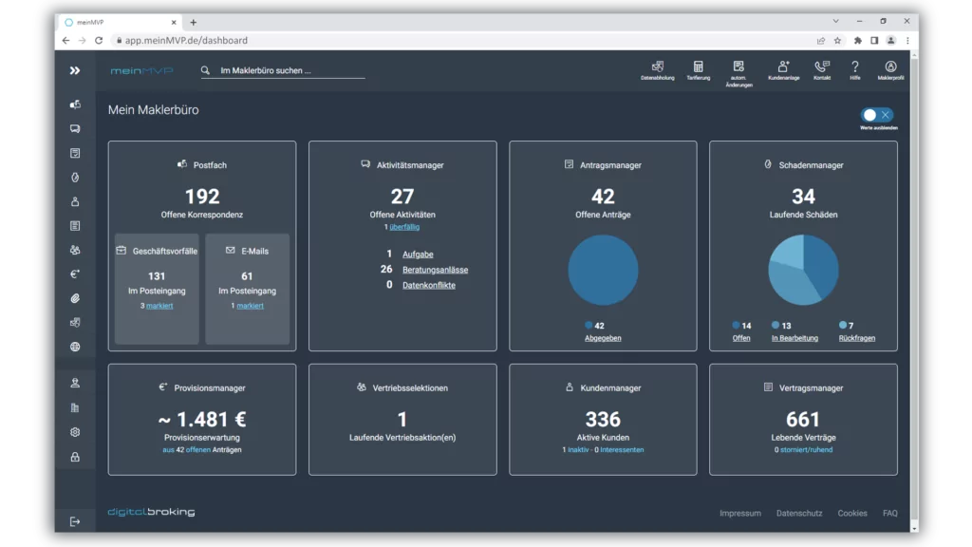972x547 pixels.
Task: Click the search magnifier icon
Action: (x=206, y=70)
